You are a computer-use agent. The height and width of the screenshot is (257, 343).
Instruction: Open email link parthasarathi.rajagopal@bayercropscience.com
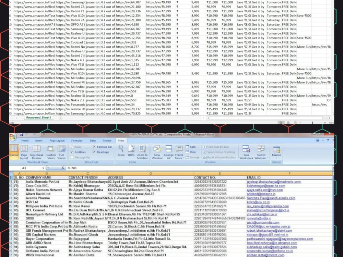(x=280, y=239)
